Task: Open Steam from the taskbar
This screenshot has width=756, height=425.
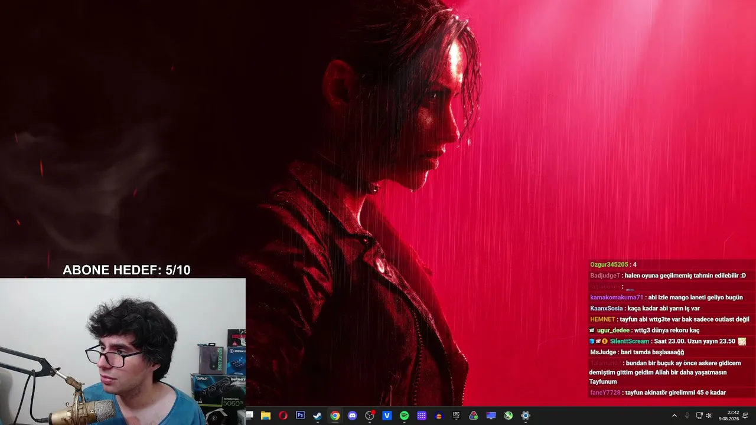Action: (317, 416)
